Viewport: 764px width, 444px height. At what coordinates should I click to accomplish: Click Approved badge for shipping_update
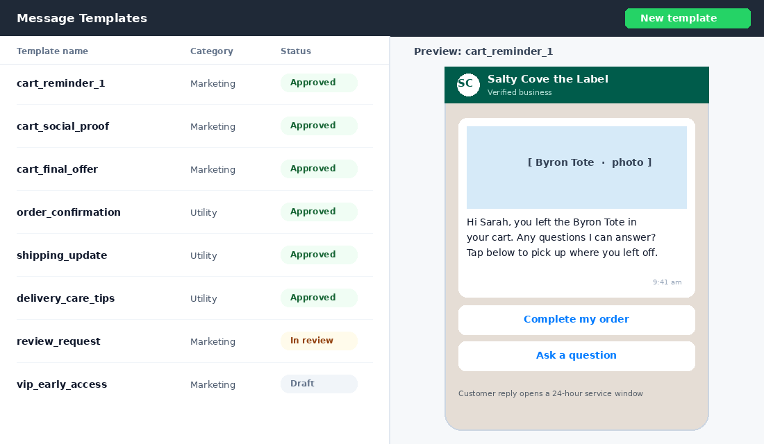pyautogui.click(x=319, y=255)
